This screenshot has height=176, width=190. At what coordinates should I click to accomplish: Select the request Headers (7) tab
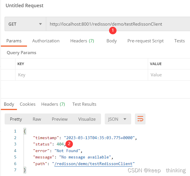[82, 41]
